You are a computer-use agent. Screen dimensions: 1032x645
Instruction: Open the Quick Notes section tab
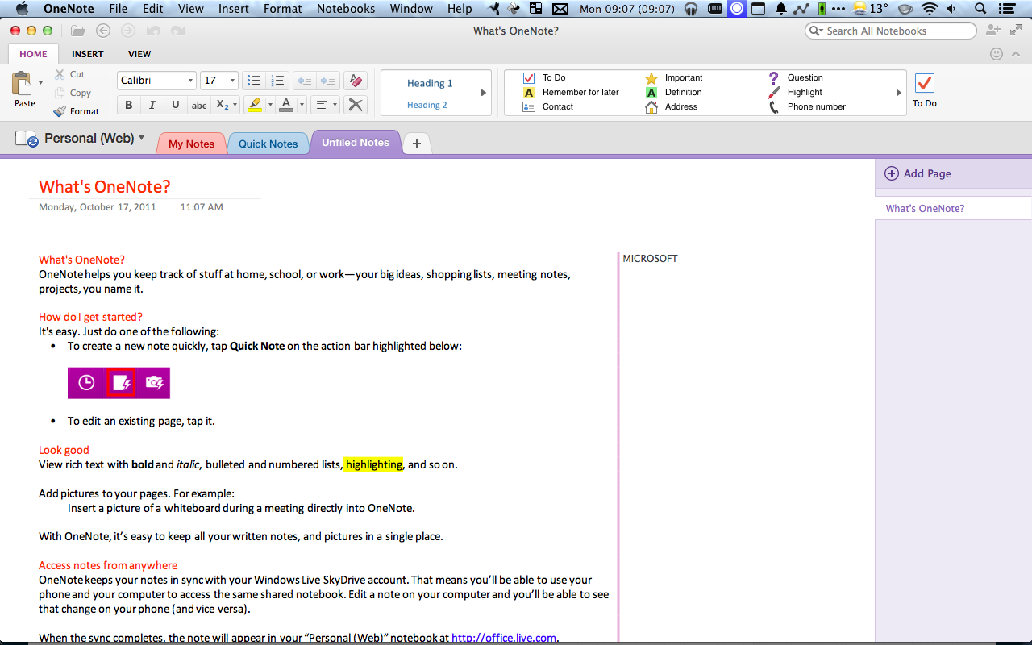coord(268,144)
